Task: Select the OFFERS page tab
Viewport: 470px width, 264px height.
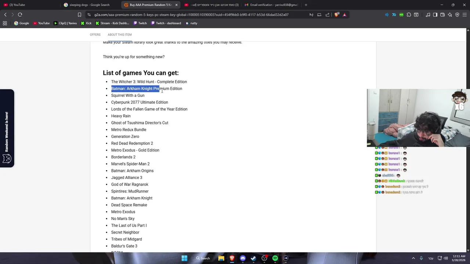Action: (95, 34)
